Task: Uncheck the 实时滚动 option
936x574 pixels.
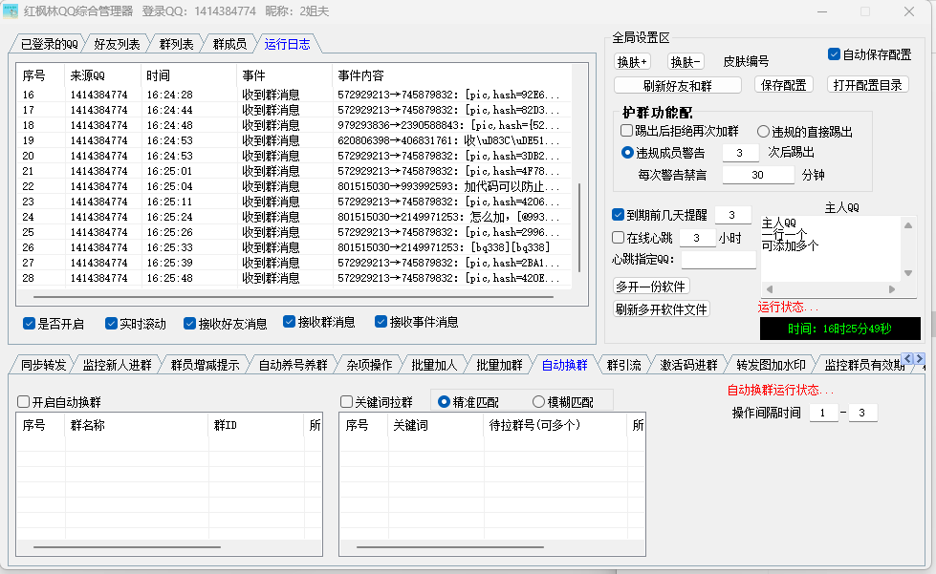Action: (x=111, y=324)
